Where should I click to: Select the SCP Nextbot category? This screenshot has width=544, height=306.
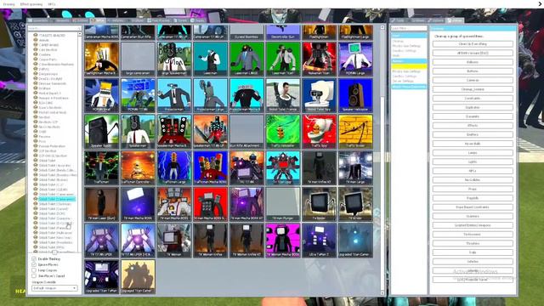pyautogui.click(x=48, y=151)
